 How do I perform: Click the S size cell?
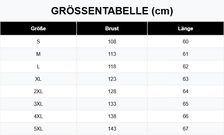[x=38, y=41]
